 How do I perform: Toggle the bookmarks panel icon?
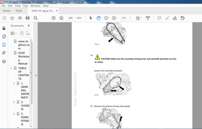(x=4, y=45)
